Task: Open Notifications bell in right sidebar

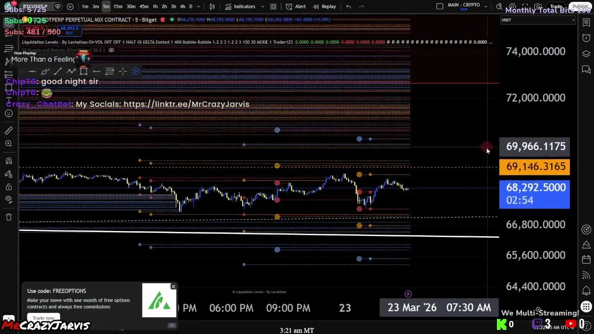Action: (x=586, y=291)
